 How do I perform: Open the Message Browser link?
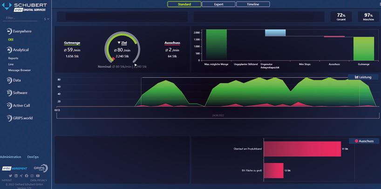point(20,70)
